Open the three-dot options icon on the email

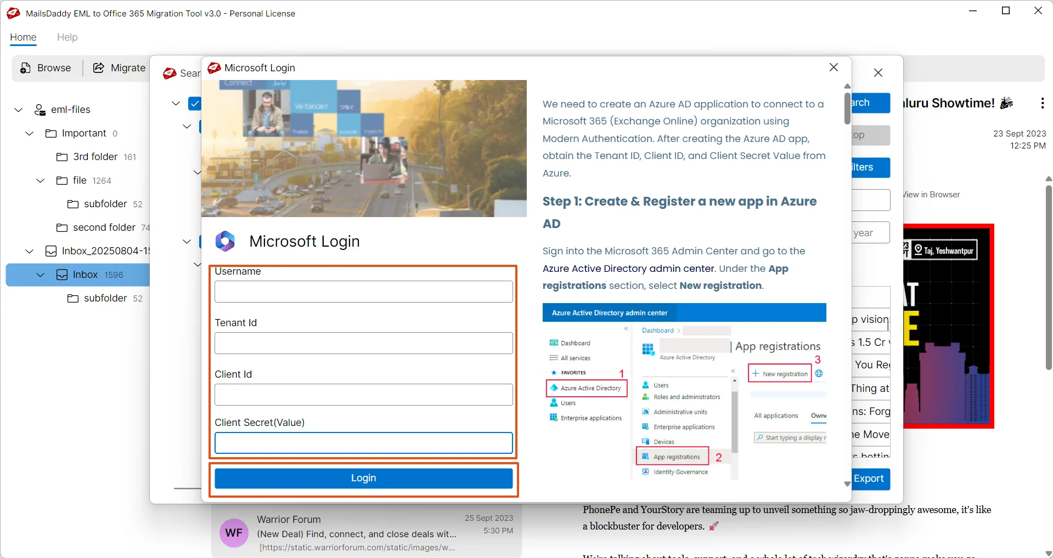1041,103
